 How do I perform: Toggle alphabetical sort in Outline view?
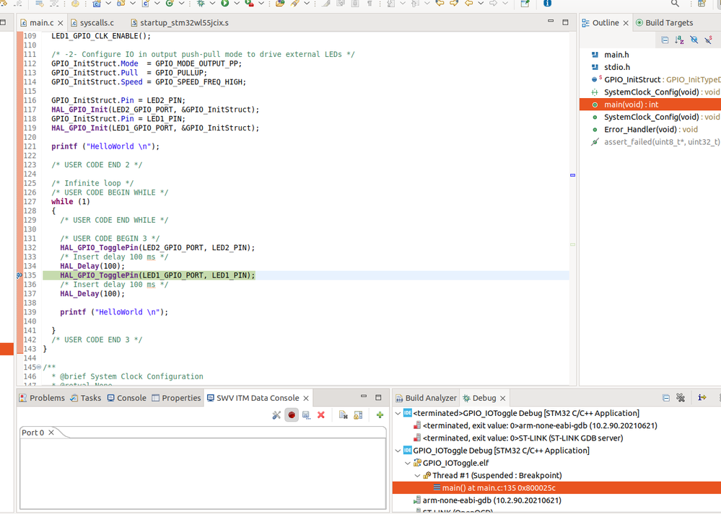(x=679, y=40)
